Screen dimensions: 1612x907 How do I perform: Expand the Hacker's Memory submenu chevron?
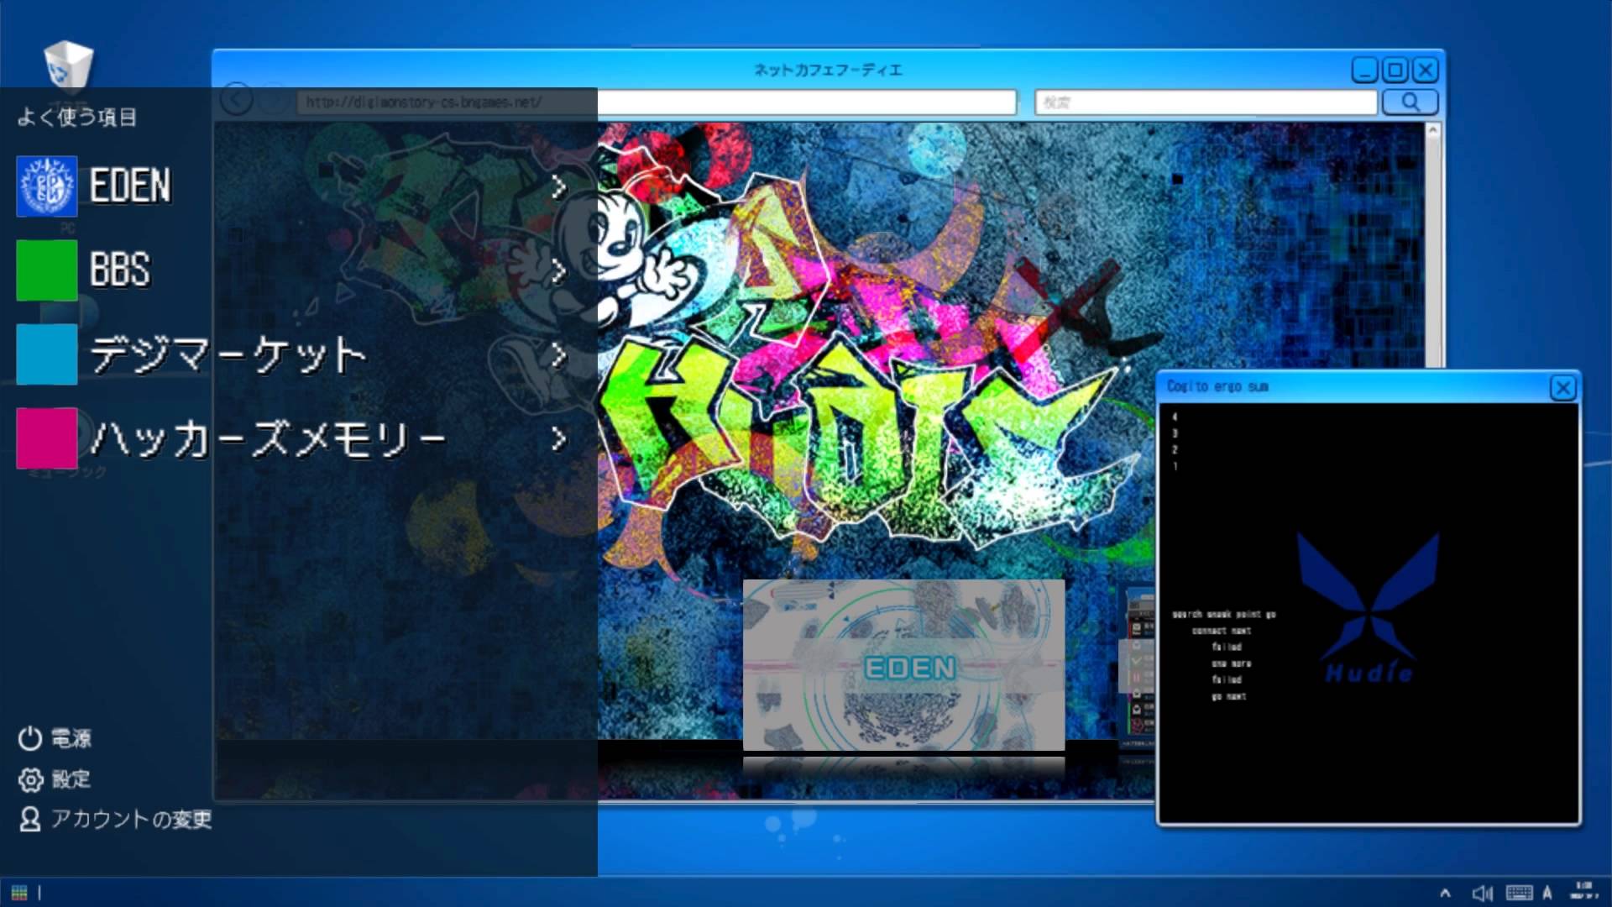coord(558,438)
